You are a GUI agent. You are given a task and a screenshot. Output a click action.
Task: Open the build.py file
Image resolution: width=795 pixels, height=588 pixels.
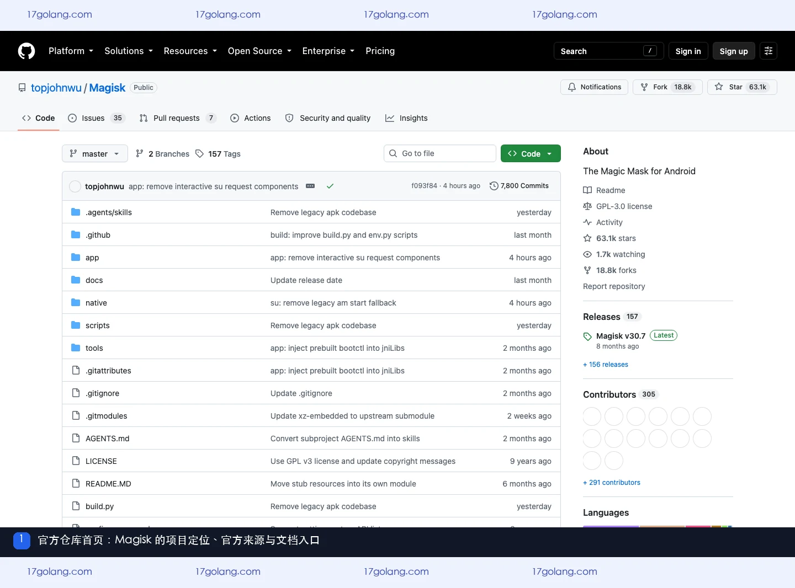tap(99, 506)
